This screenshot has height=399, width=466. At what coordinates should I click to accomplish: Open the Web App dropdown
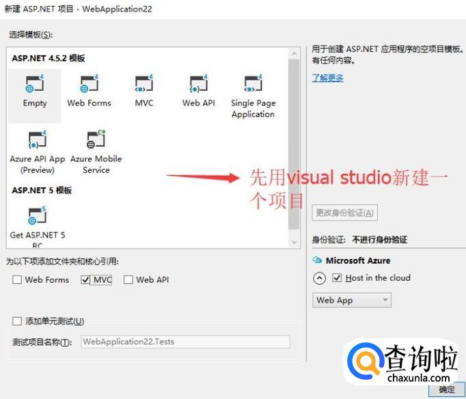tap(352, 300)
